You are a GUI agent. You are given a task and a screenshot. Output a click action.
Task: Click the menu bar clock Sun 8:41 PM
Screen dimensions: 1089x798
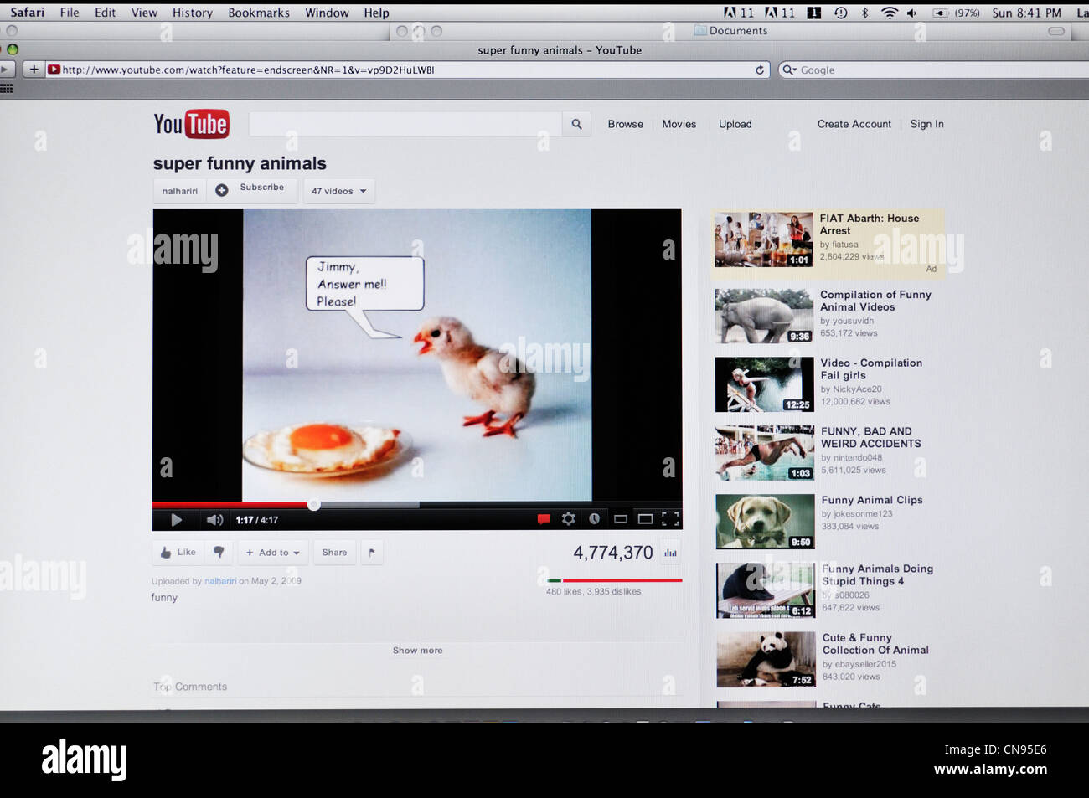pyautogui.click(x=1026, y=13)
